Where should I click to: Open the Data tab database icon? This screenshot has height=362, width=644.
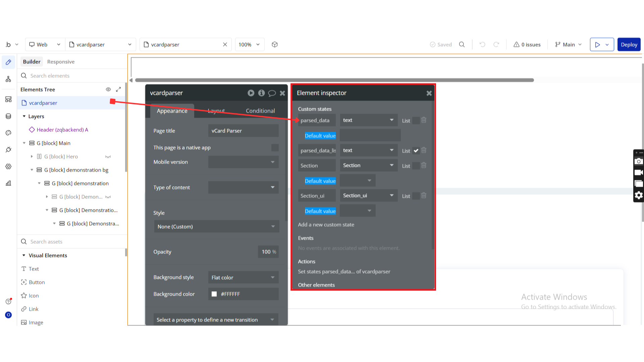8,116
